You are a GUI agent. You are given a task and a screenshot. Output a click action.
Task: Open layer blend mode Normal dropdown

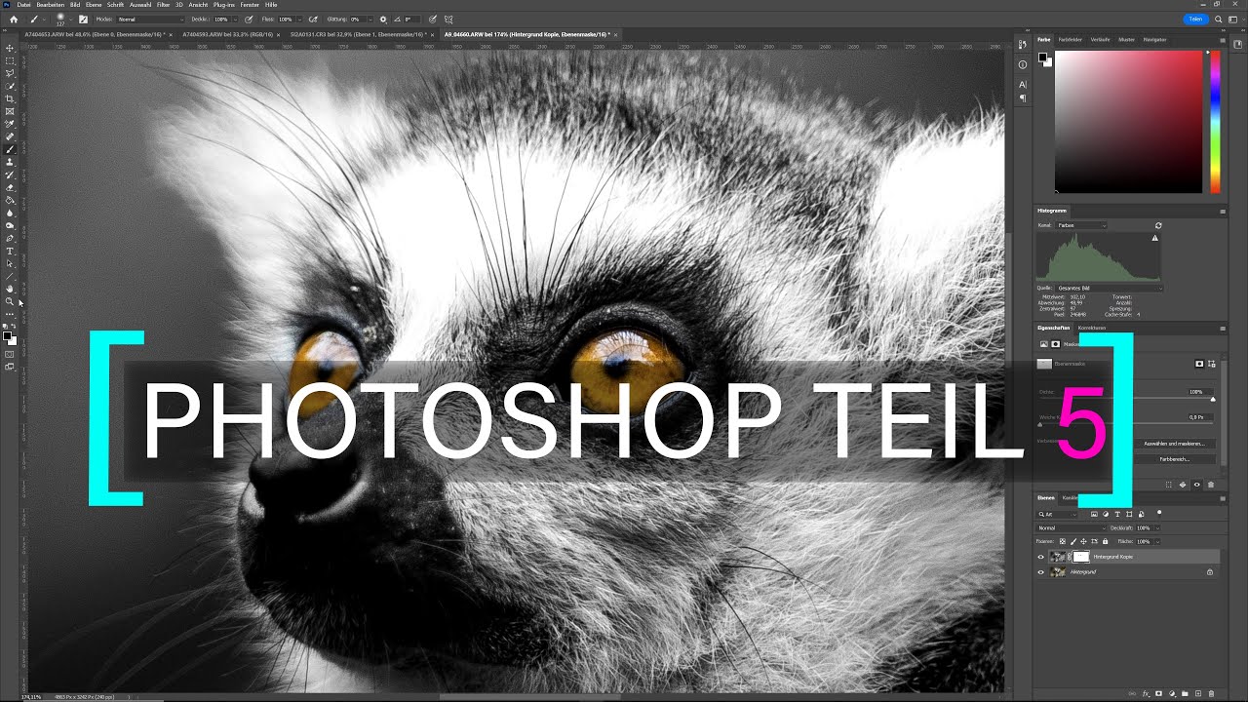[1072, 528]
